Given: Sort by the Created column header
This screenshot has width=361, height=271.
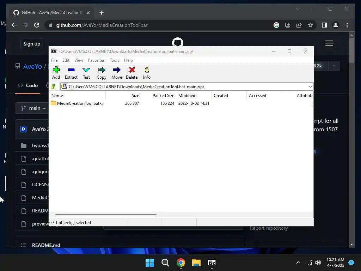Looking at the screenshot, I should (x=229, y=95).
